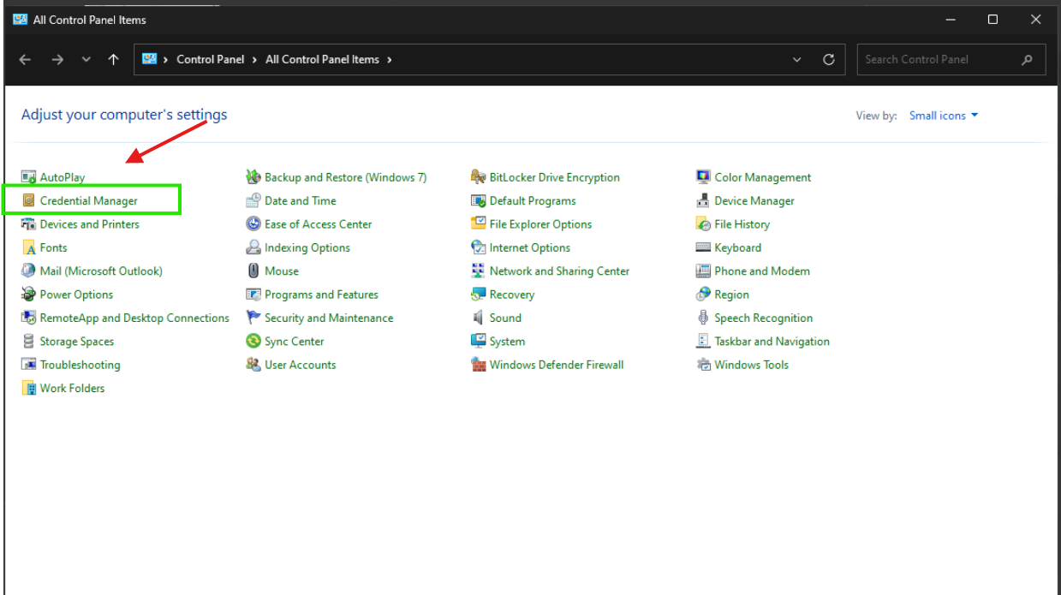Click the Storage Spaces icon

pos(28,341)
